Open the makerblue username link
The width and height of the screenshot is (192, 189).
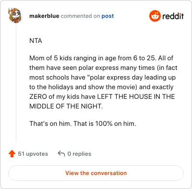pyautogui.click(x=44, y=16)
